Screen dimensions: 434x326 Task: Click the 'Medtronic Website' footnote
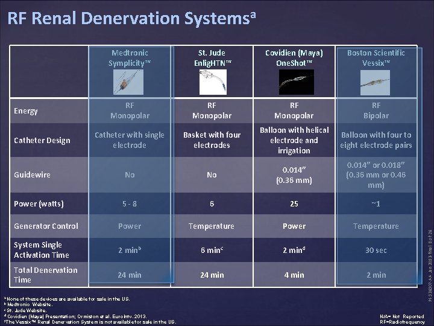[x=28, y=304]
